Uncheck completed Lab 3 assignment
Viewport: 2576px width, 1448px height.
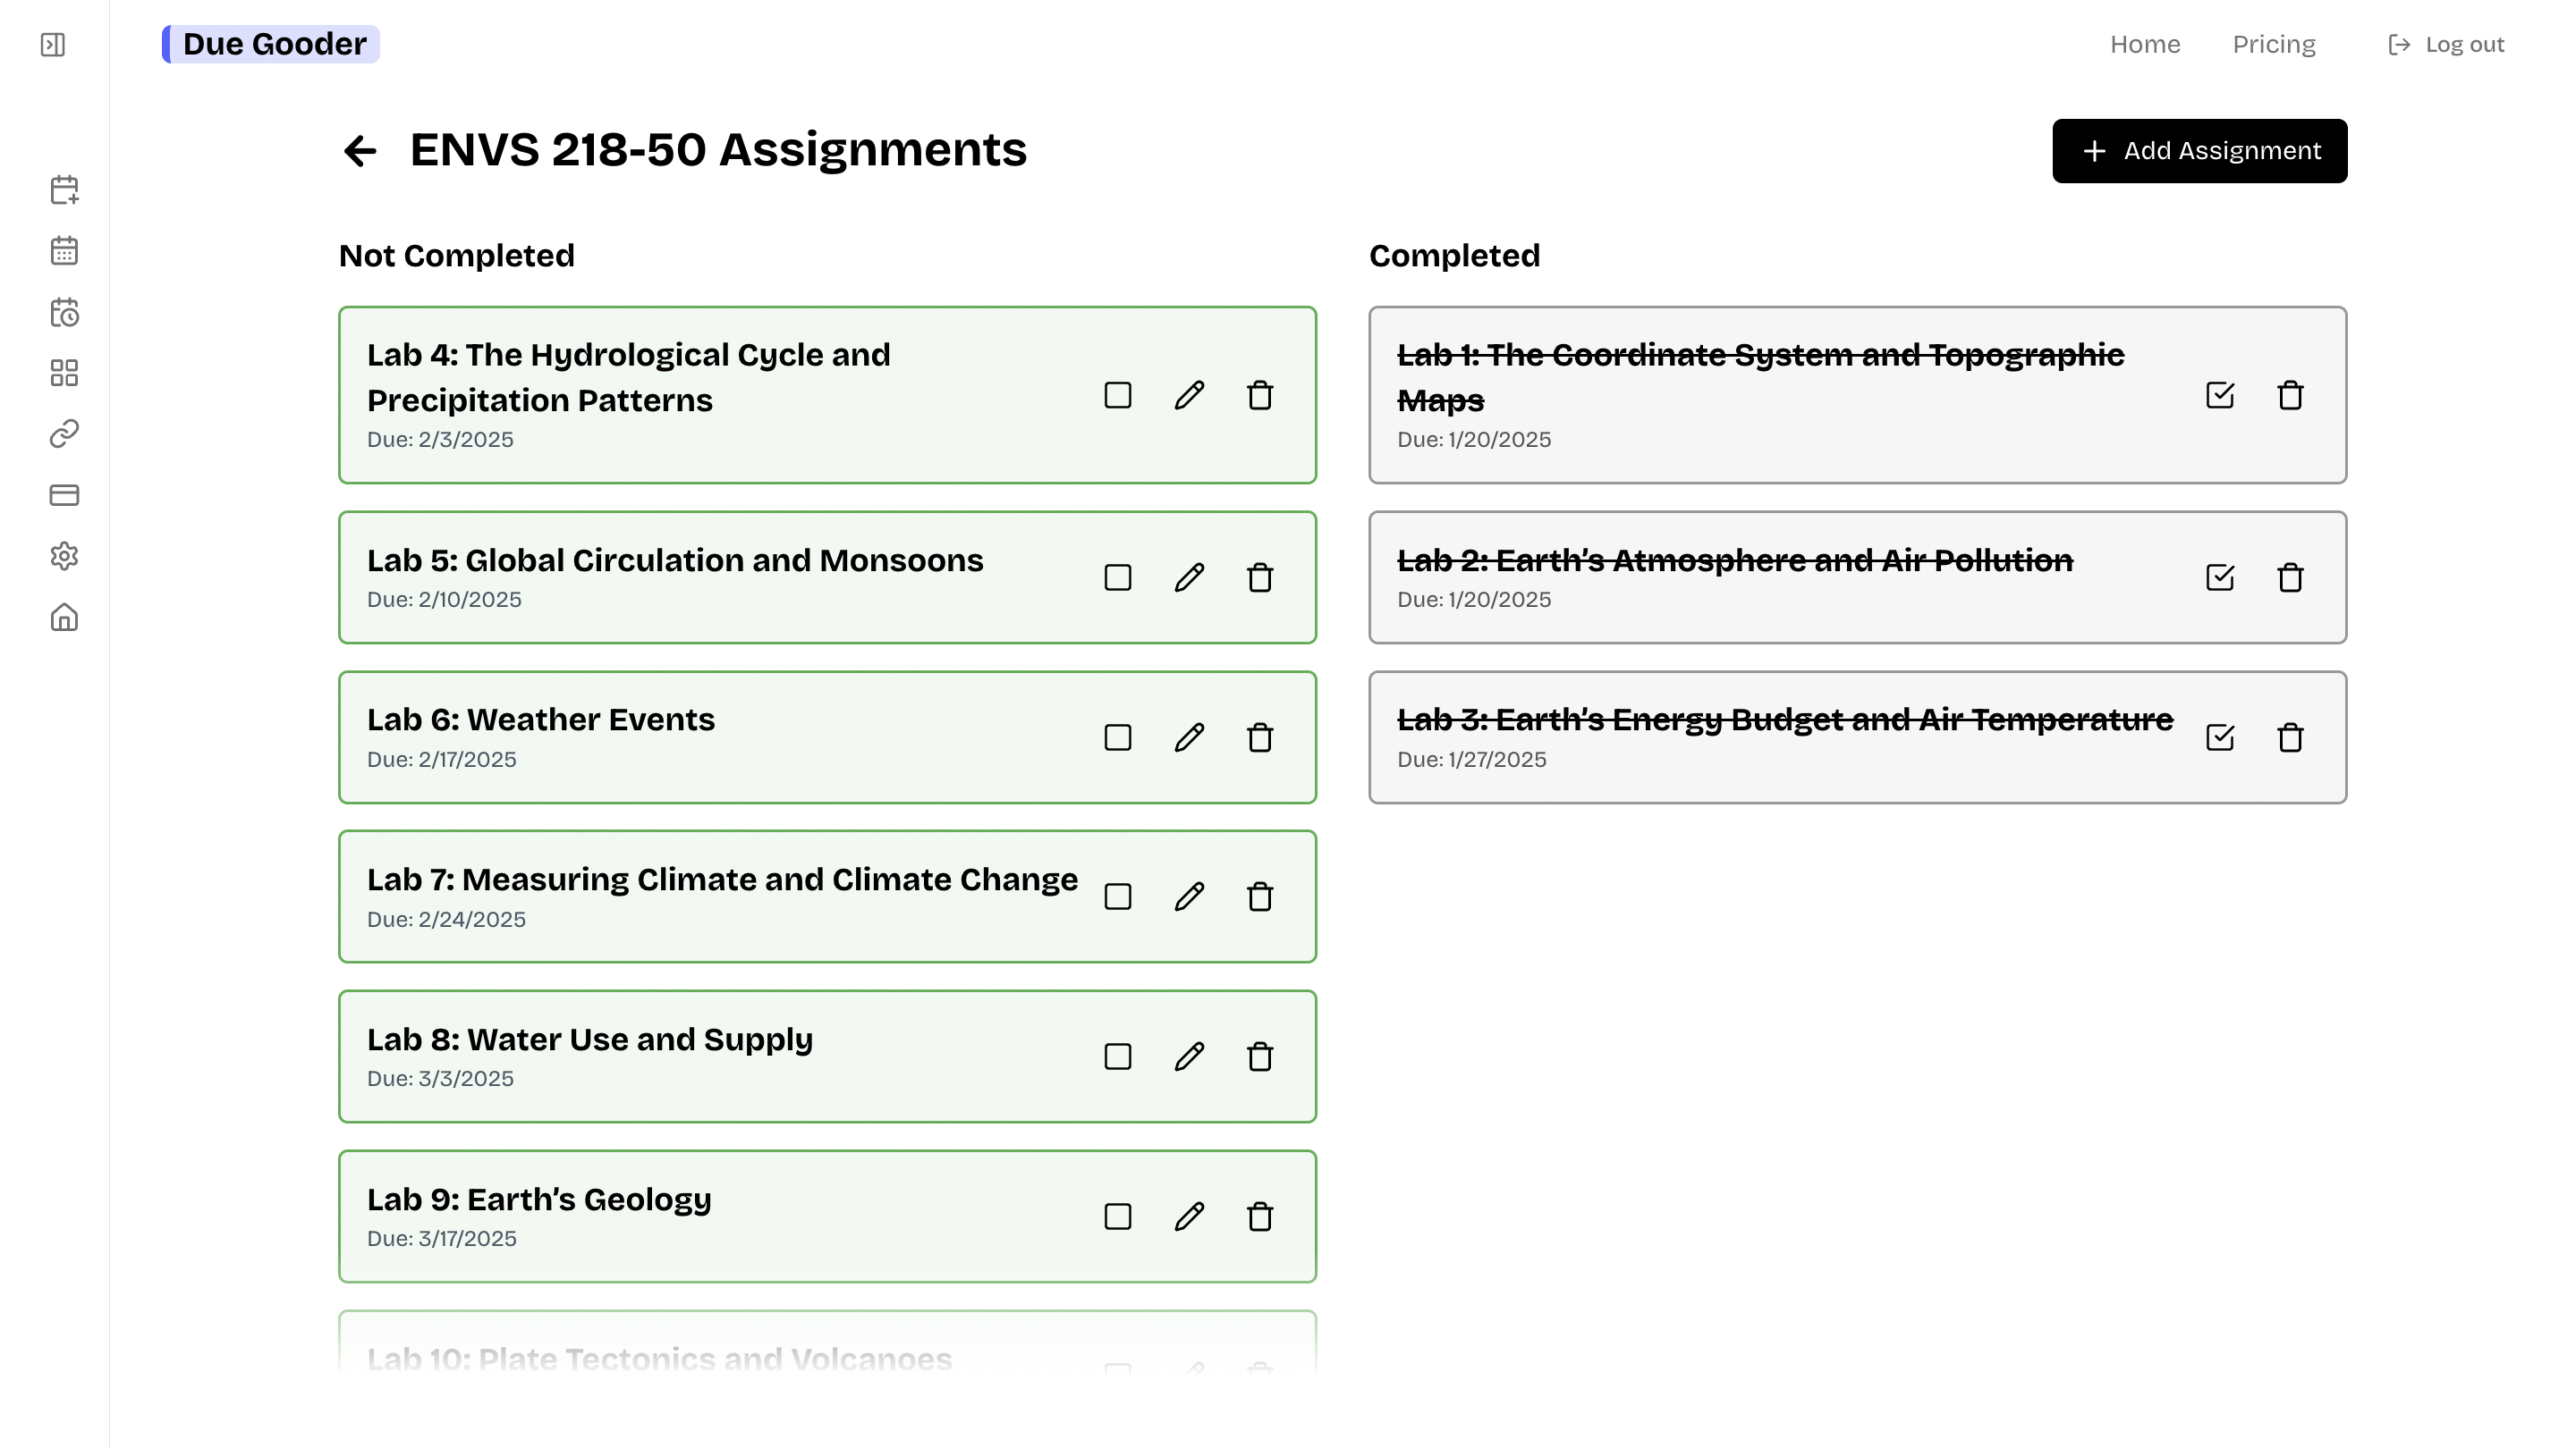pyautogui.click(x=2220, y=737)
